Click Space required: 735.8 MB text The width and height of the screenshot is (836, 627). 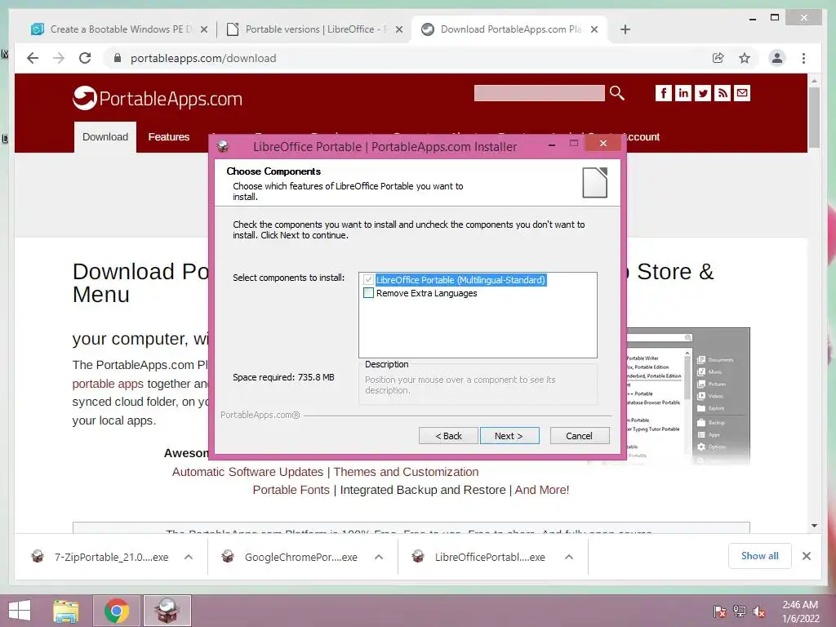[283, 377]
